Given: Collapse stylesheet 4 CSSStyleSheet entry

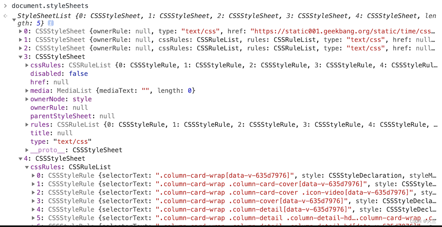Looking at the screenshot, I should click(x=21, y=158).
